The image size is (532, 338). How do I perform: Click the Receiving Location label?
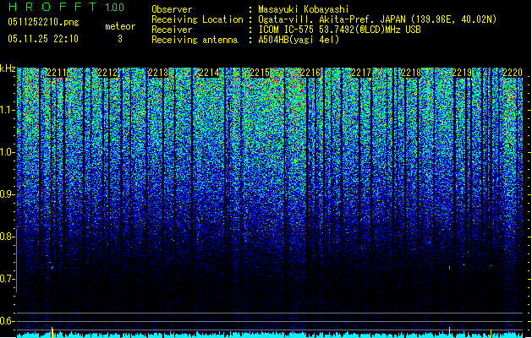pyautogui.click(x=197, y=19)
